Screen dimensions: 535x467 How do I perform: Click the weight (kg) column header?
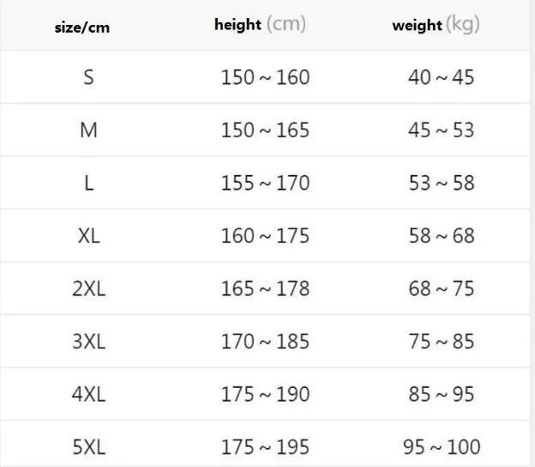pos(436,25)
